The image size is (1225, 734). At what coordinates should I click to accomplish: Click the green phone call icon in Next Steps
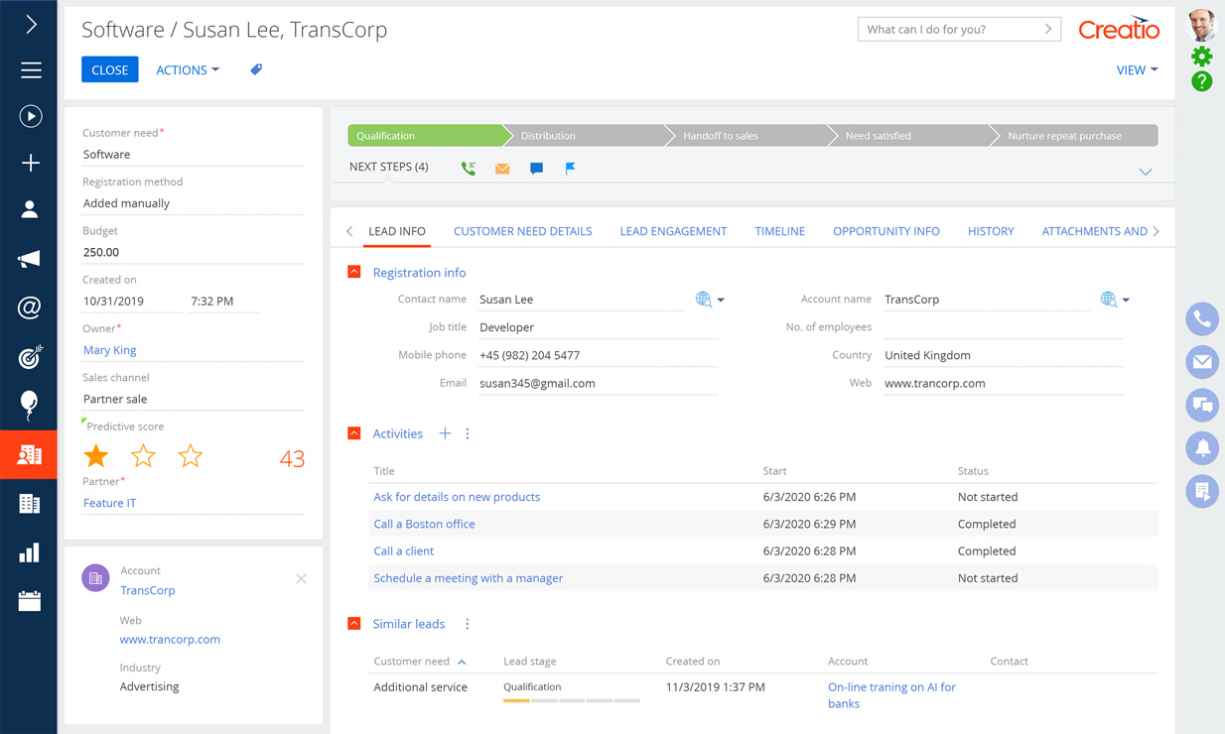469,169
